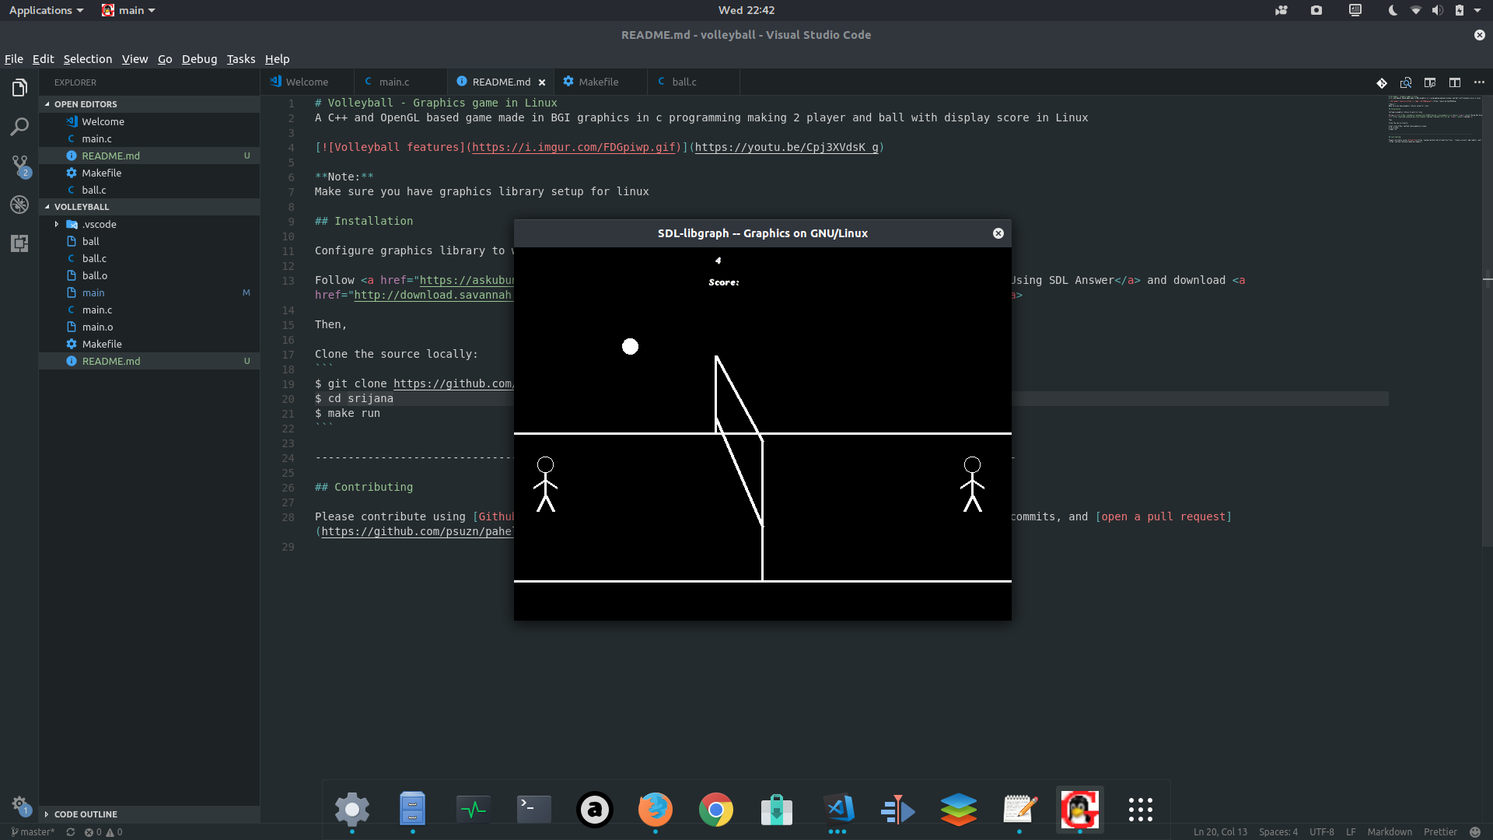The image size is (1493, 840).
Task: Open main.o in the file tree
Action: point(149,327)
